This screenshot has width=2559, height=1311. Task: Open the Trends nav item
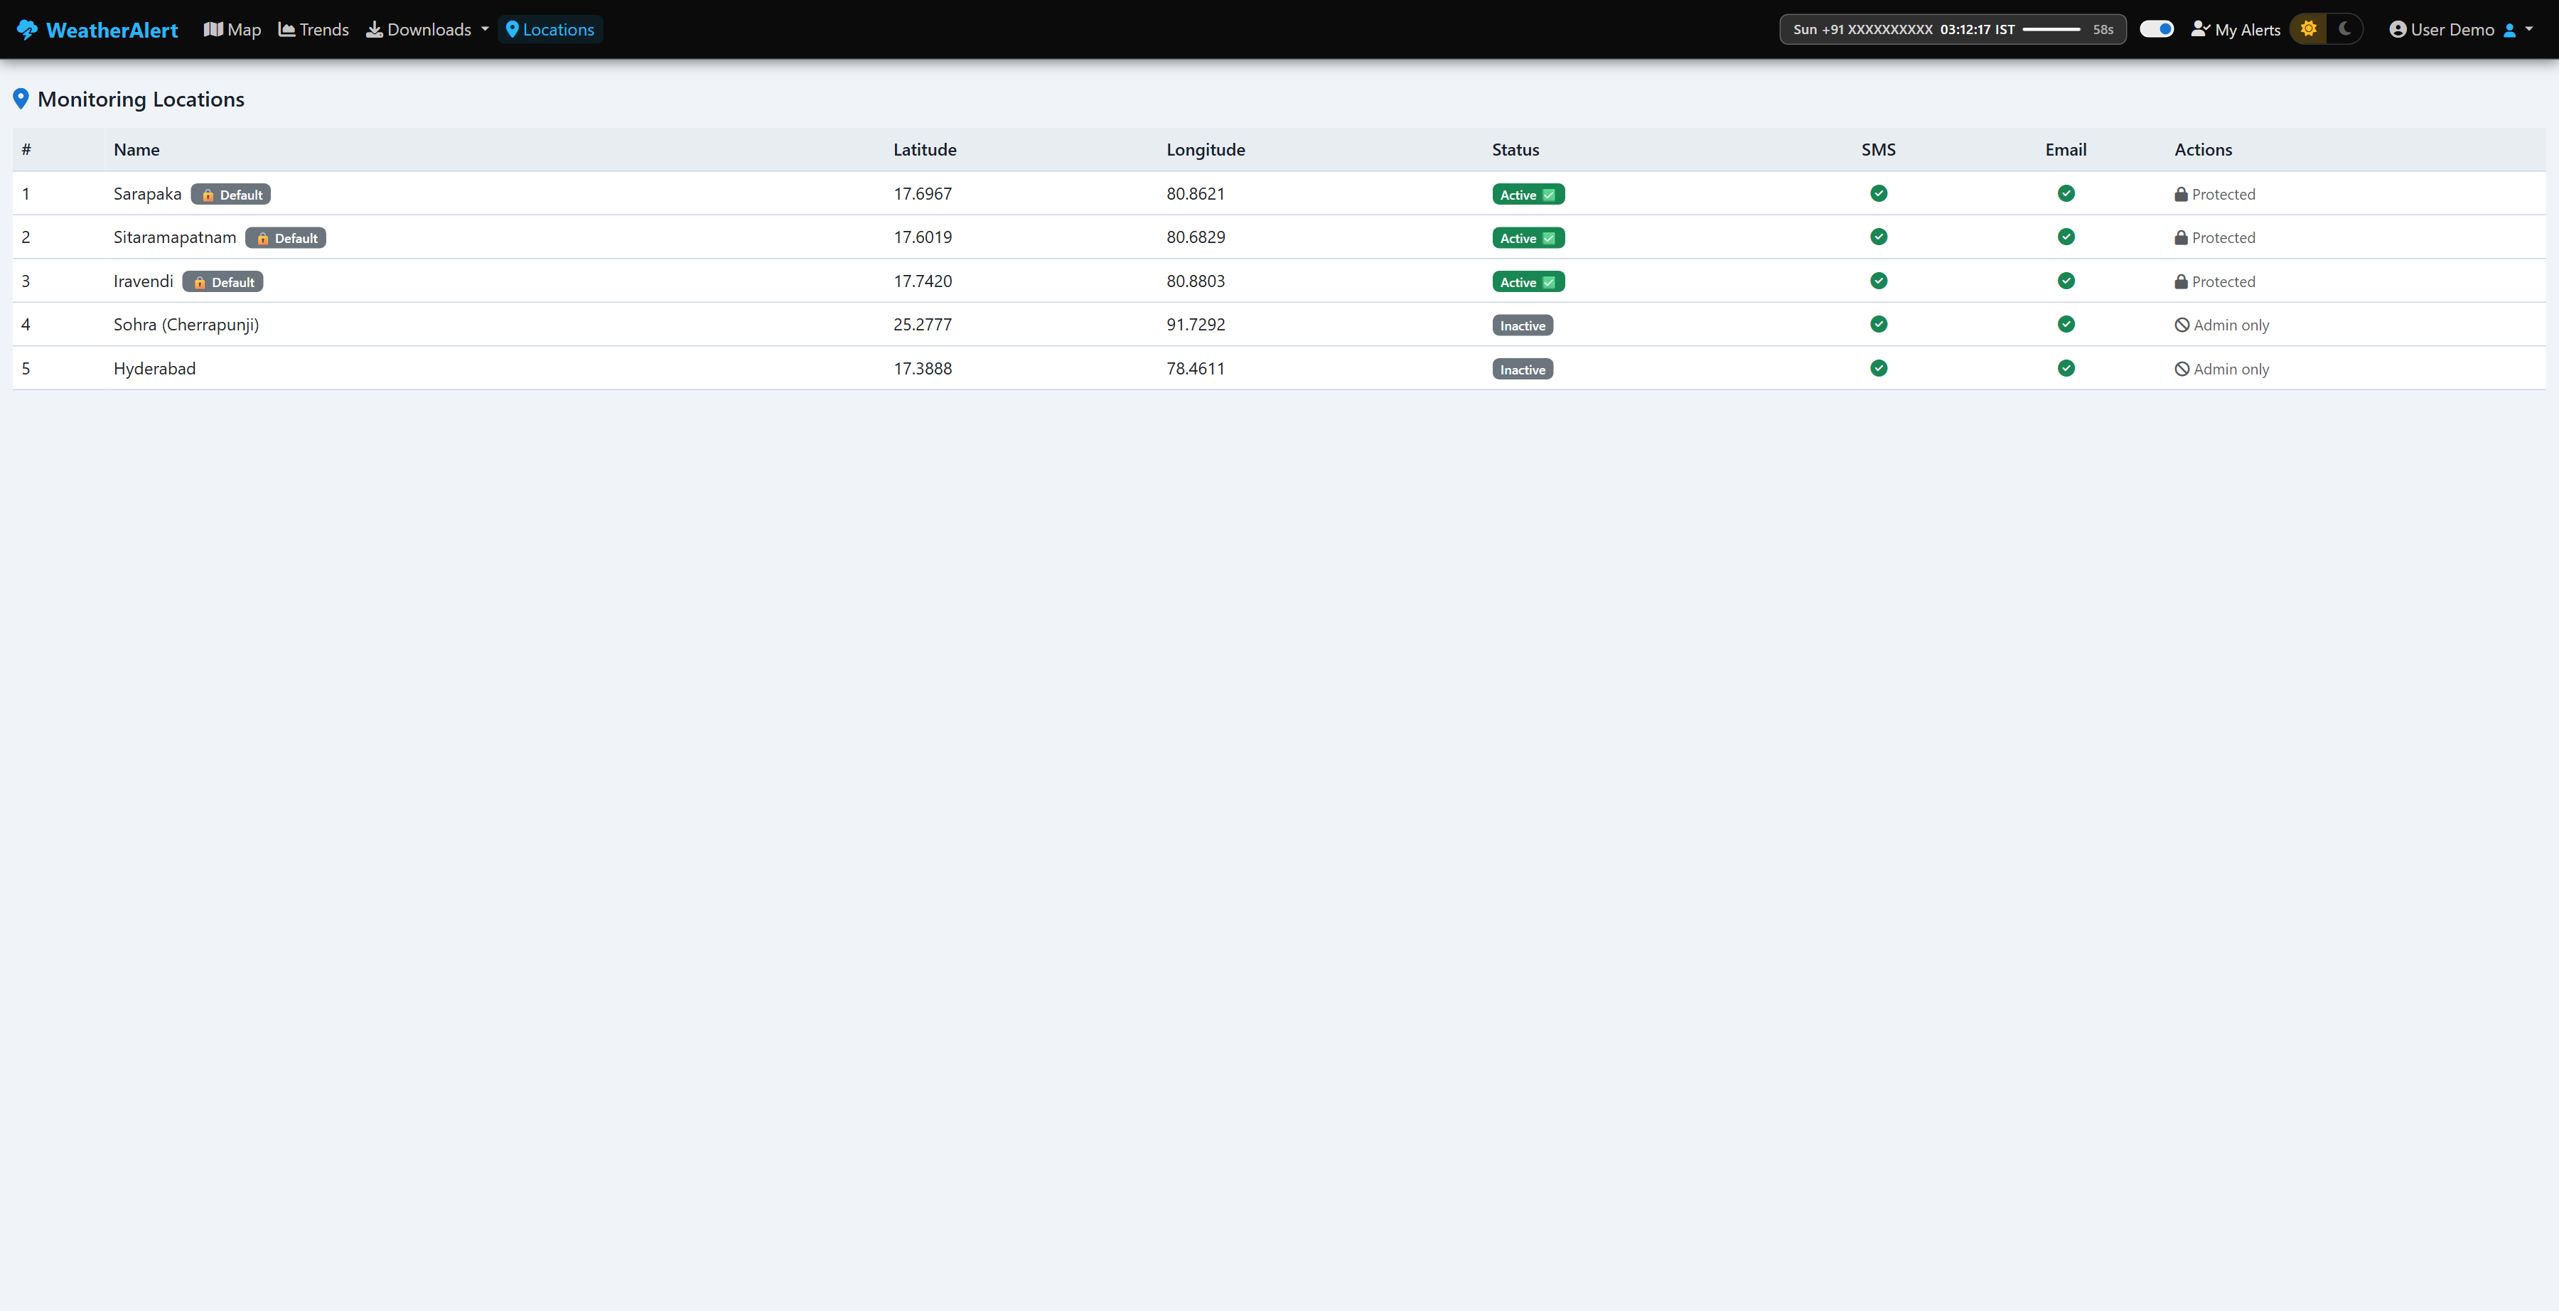point(314,30)
